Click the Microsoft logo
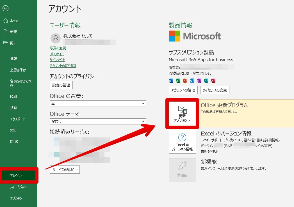The image size is (294, 207). point(195,36)
